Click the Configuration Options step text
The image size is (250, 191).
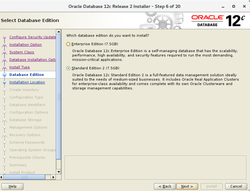(29, 112)
